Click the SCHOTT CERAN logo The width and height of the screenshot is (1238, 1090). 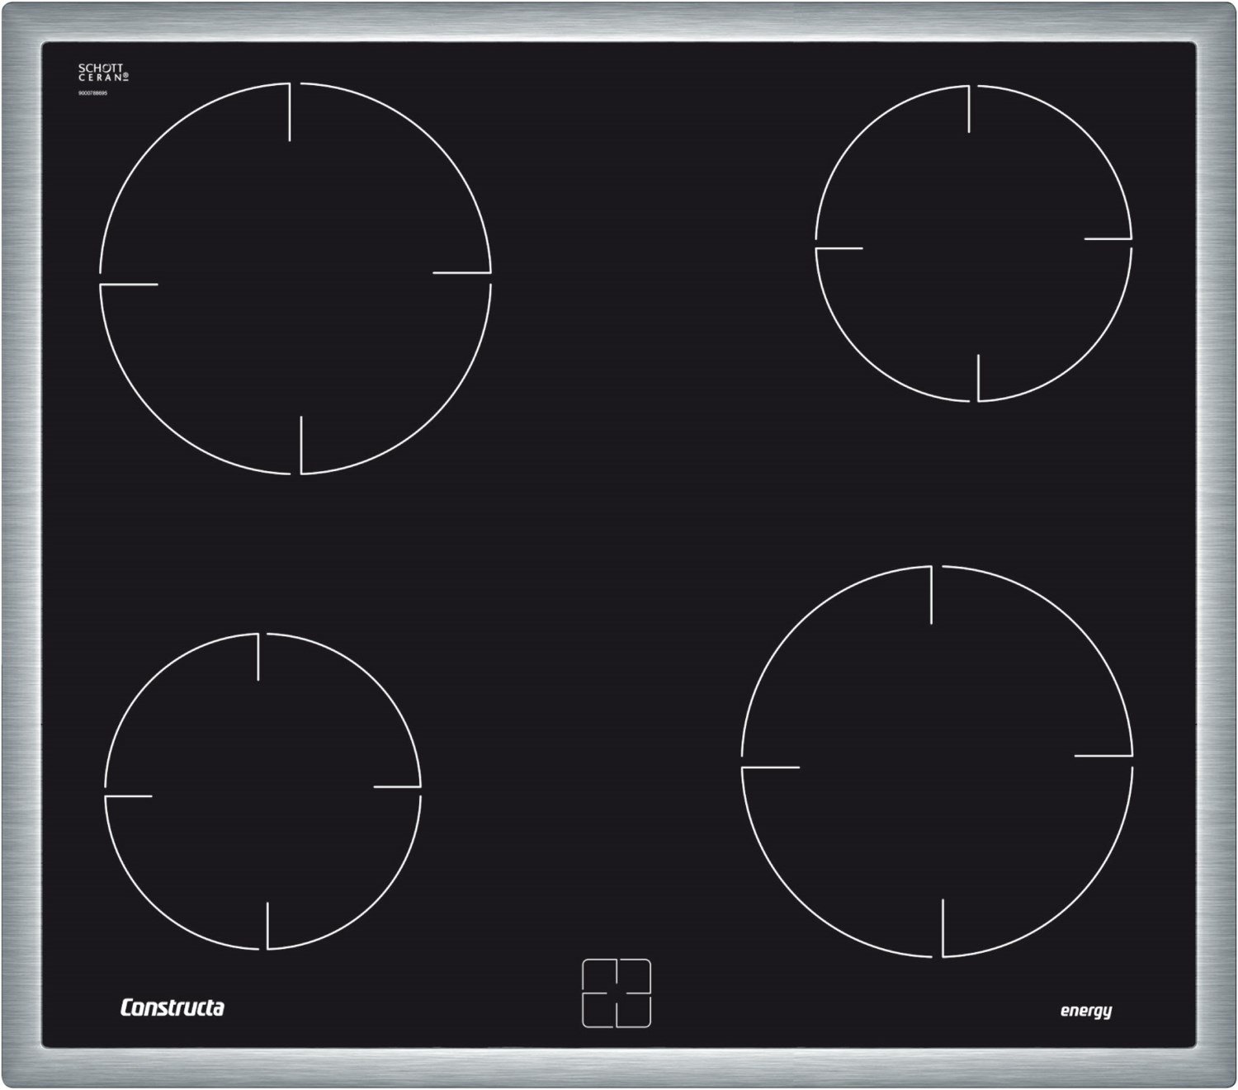103,73
